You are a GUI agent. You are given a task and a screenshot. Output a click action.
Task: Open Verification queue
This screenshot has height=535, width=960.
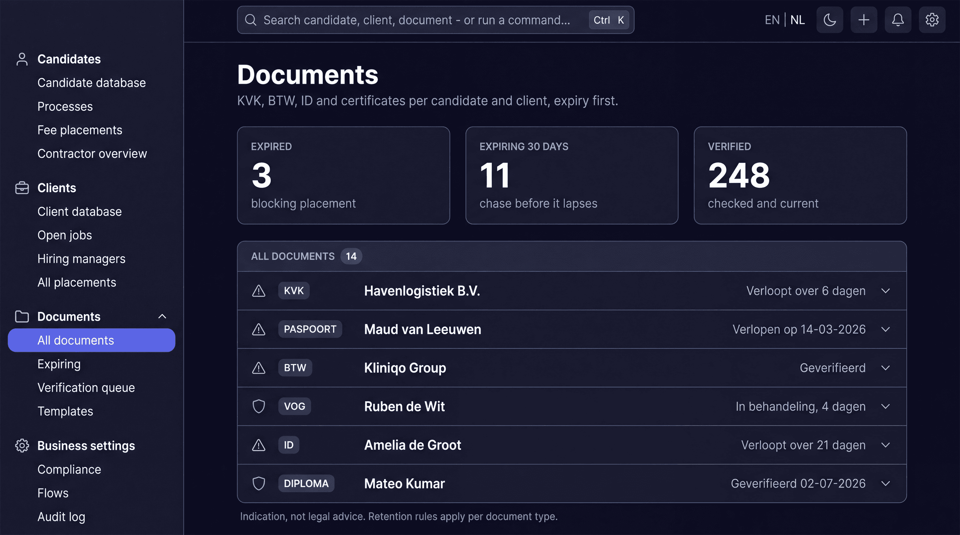(86, 388)
